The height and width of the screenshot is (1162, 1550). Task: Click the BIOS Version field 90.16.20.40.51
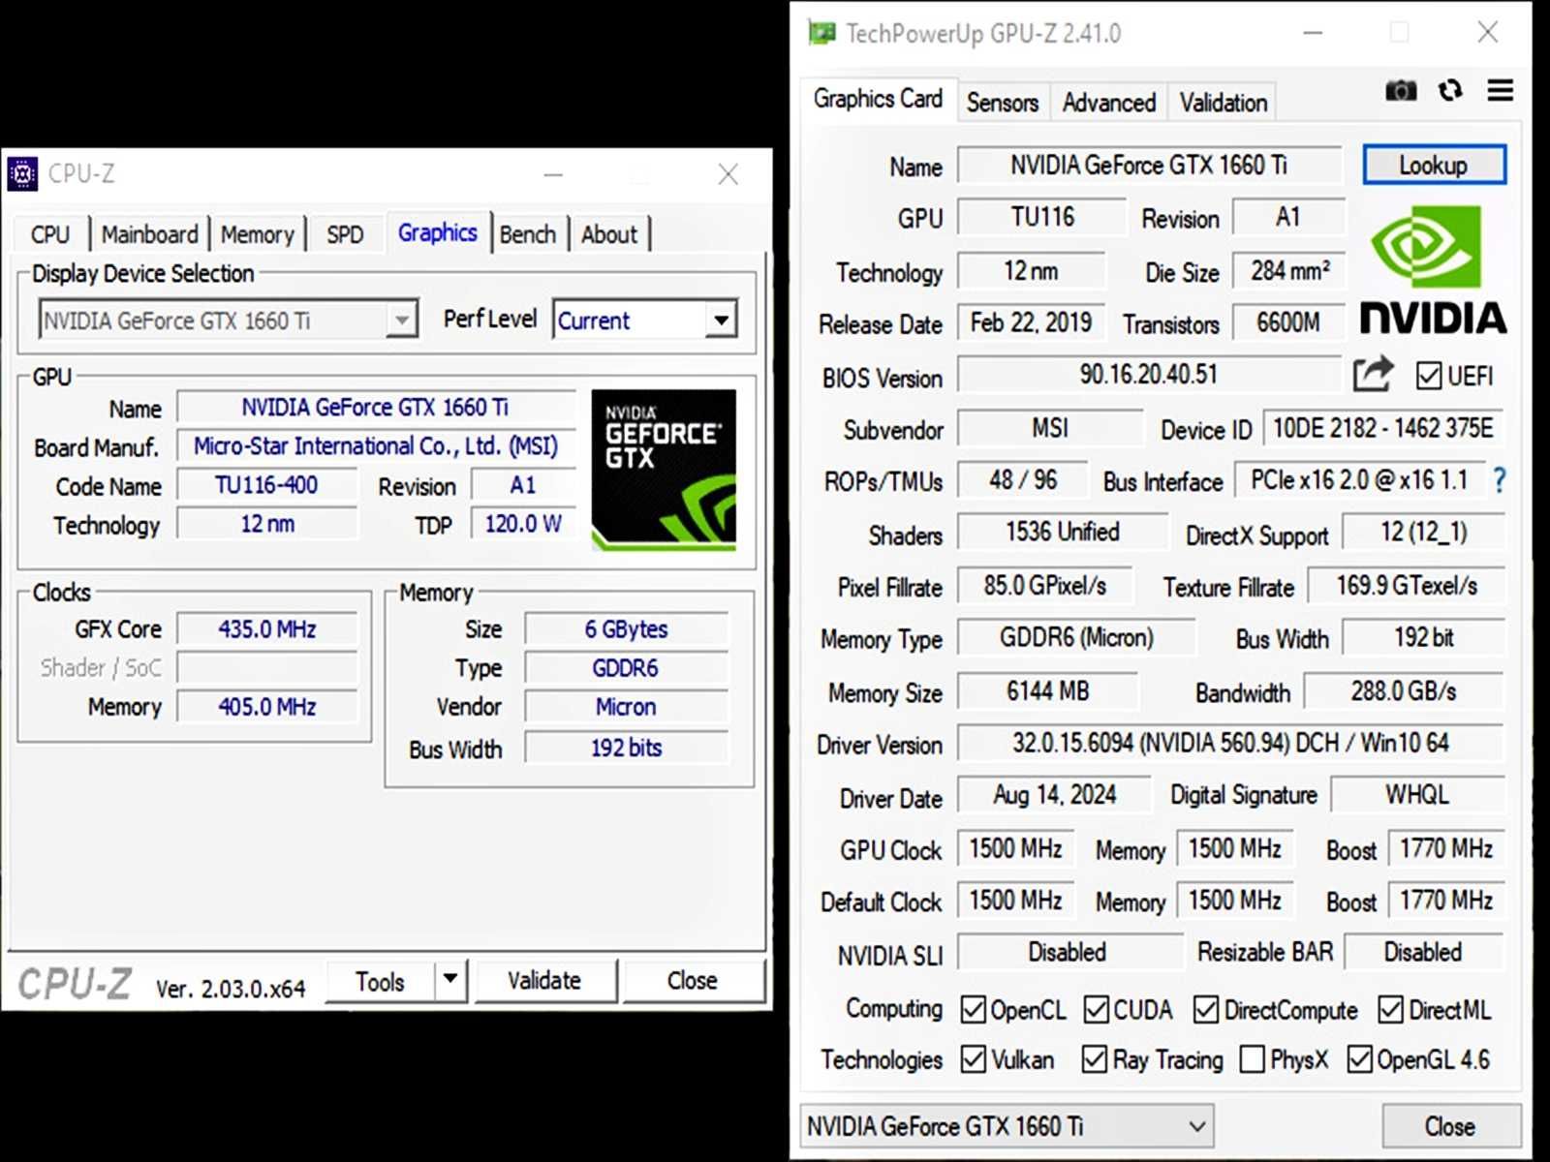[x=1149, y=374]
